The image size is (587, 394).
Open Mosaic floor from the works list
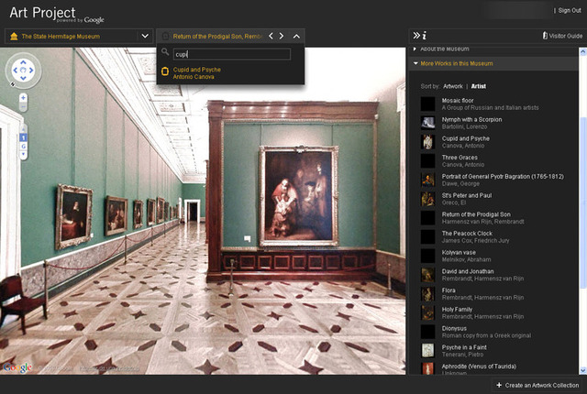point(490,104)
